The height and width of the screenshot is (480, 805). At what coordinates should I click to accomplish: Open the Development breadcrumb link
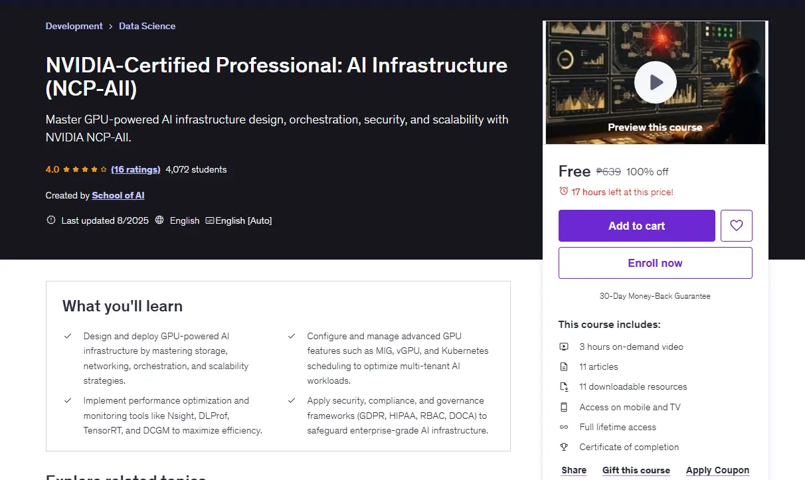pyautogui.click(x=74, y=26)
